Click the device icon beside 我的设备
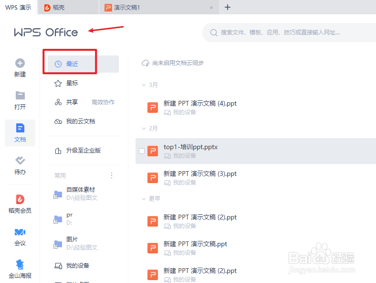The width and height of the screenshot is (376, 283). (58, 266)
